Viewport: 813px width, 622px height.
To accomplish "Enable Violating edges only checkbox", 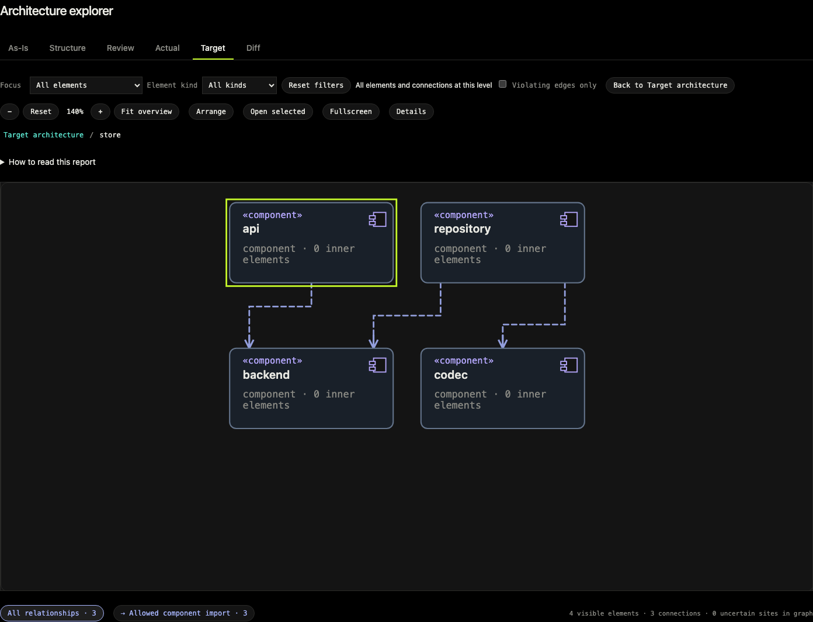I will click(502, 84).
